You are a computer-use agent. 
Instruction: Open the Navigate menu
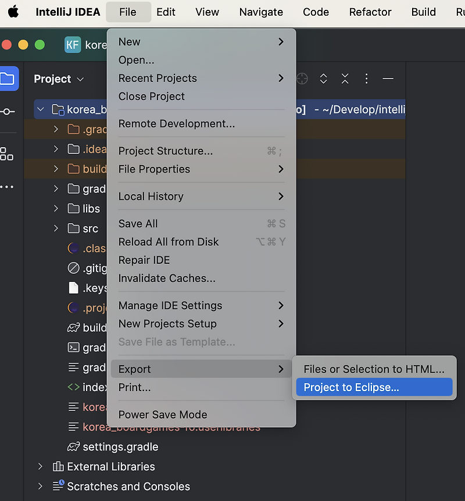pyautogui.click(x=260, y=12)
